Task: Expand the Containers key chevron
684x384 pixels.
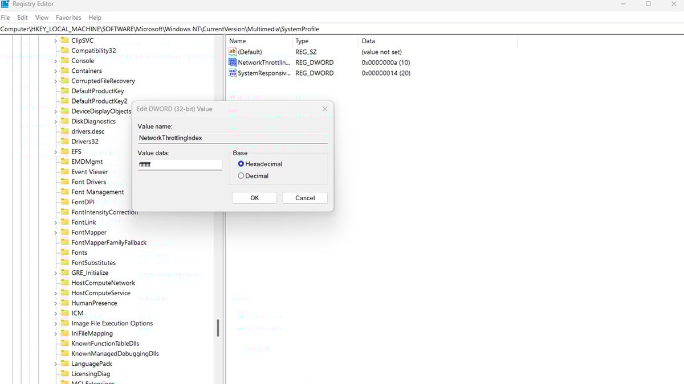Action: coord(56,71)
